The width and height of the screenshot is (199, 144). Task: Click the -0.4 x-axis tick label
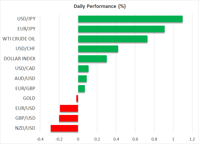pyautogui.click(x=40, y=139)
